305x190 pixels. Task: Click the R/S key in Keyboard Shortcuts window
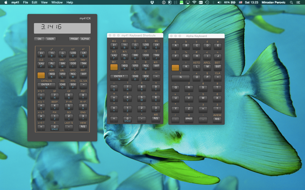[x=156, y=120]
